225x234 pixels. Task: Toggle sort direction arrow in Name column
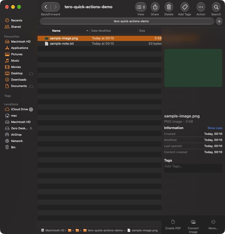tap(87, 31)
